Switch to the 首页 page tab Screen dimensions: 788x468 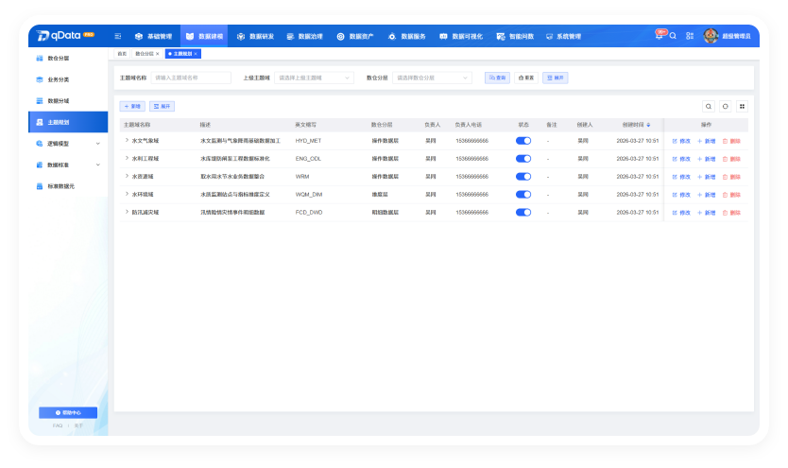pyautogui.click(x=122, y=54)
